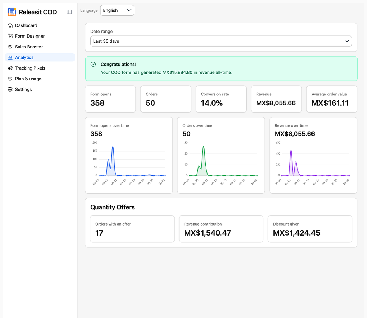Click the 'Orders with an offer' card showing 17

(x=132, y=229)
